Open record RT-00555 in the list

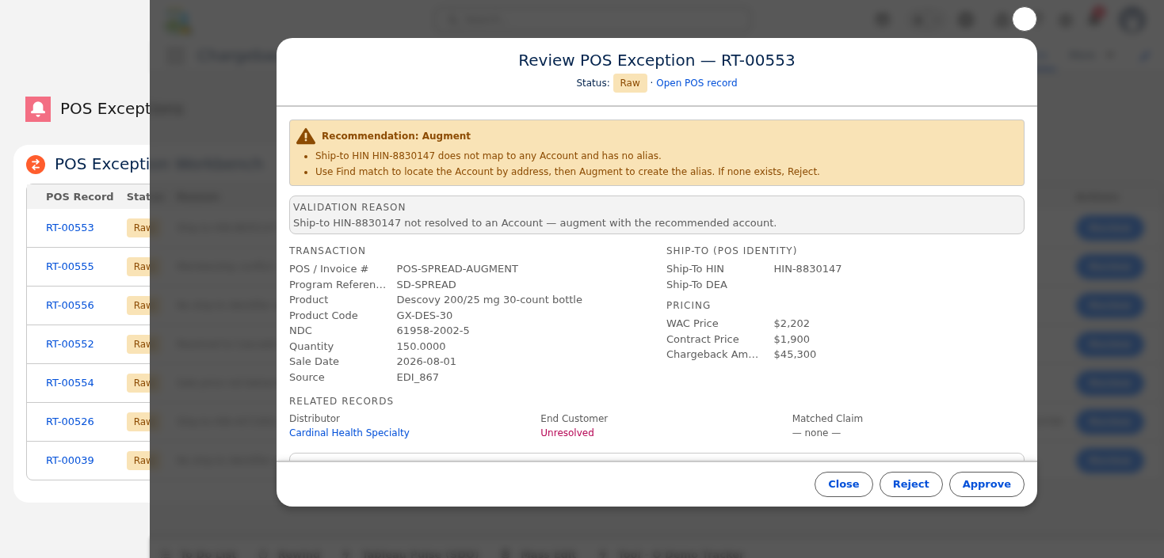pyautogui.click(x=70, y=267)
